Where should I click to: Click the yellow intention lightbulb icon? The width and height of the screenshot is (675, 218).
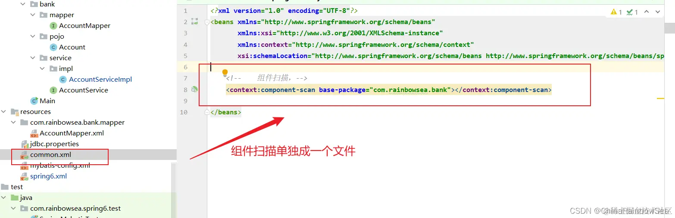pos(225,73)
